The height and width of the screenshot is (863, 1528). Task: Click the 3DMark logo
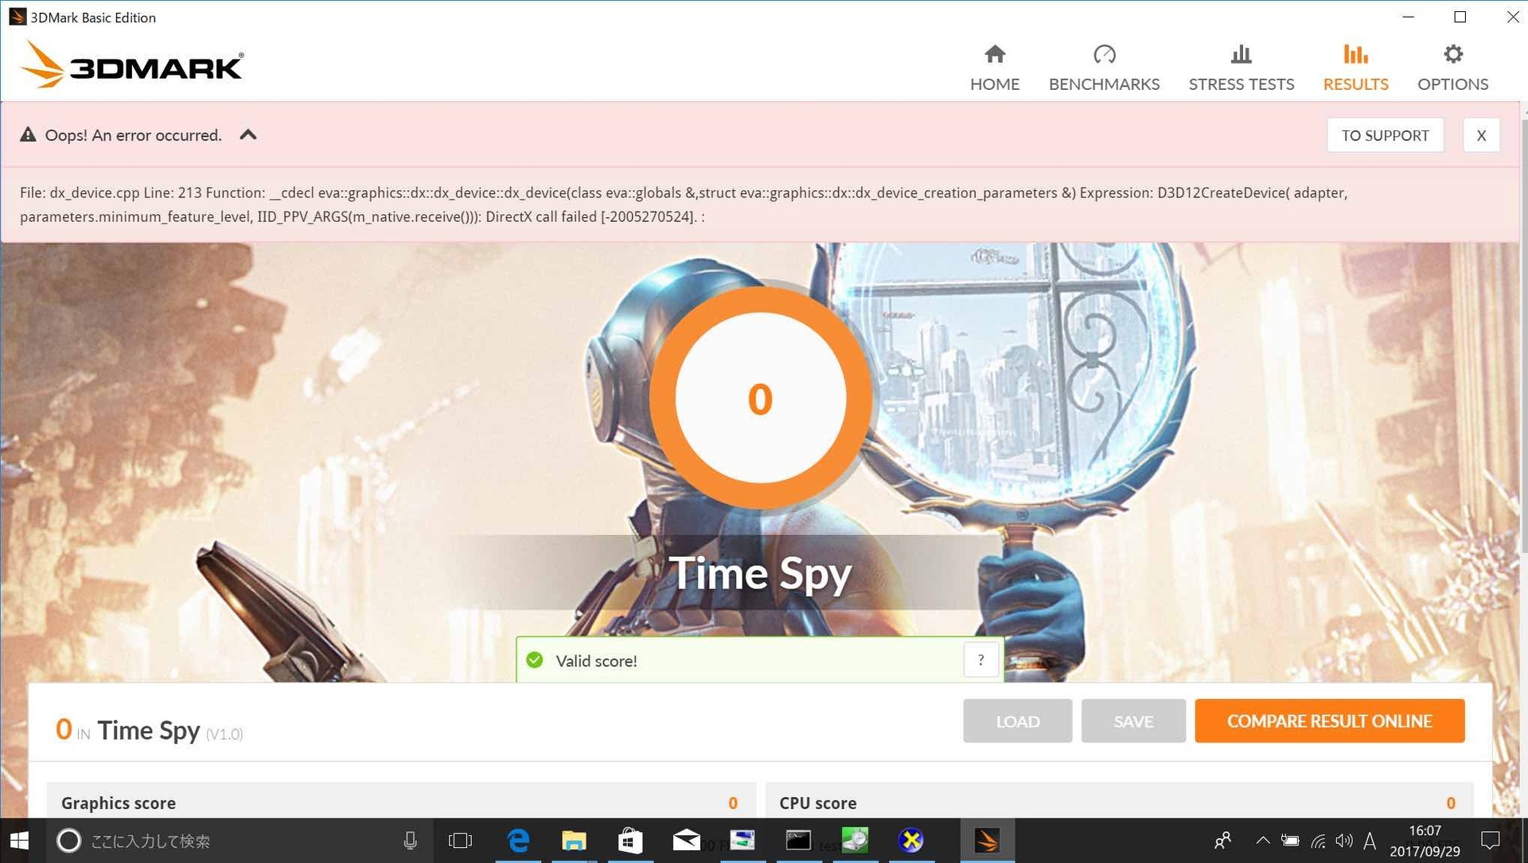pos(132,64)
